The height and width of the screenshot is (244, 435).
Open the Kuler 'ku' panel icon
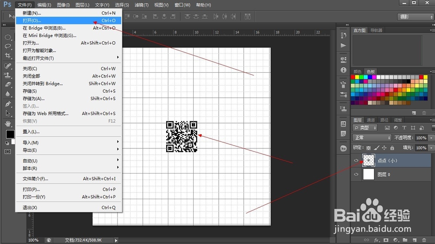(x=344, y=148)
